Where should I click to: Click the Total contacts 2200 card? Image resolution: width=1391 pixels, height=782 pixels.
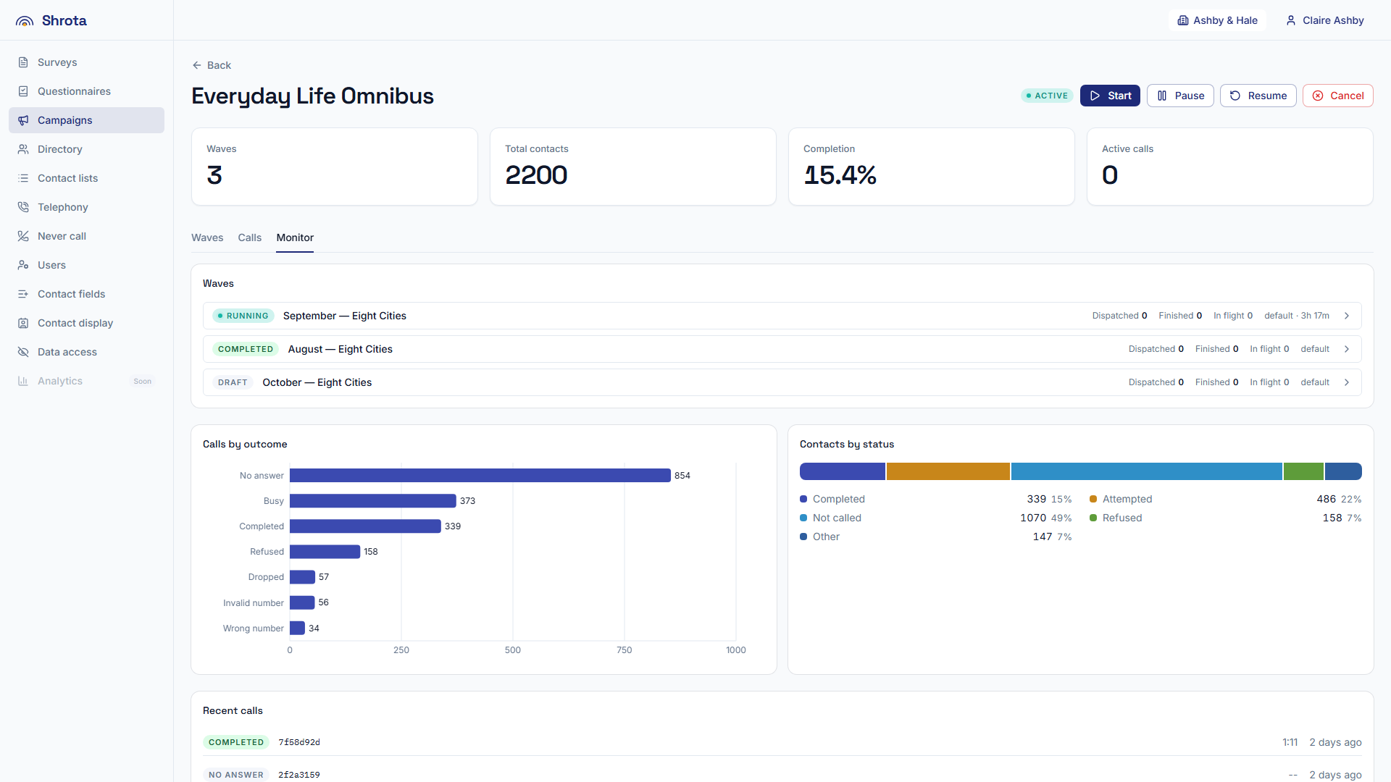(x=632, y=167)
